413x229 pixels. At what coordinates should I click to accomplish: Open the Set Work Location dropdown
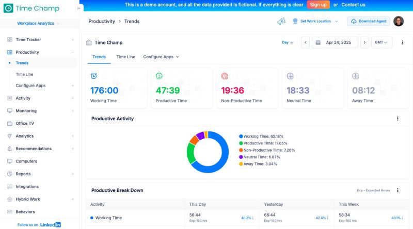[315, 21]
